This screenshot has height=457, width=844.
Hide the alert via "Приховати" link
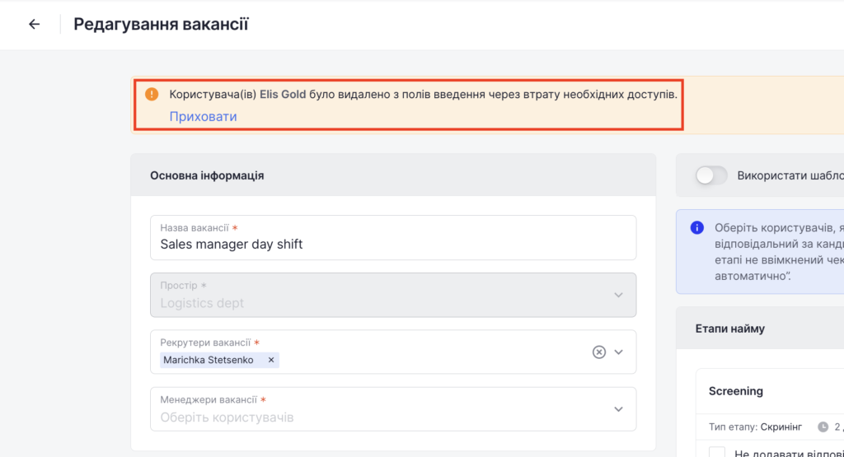click(x=203, y=116)
